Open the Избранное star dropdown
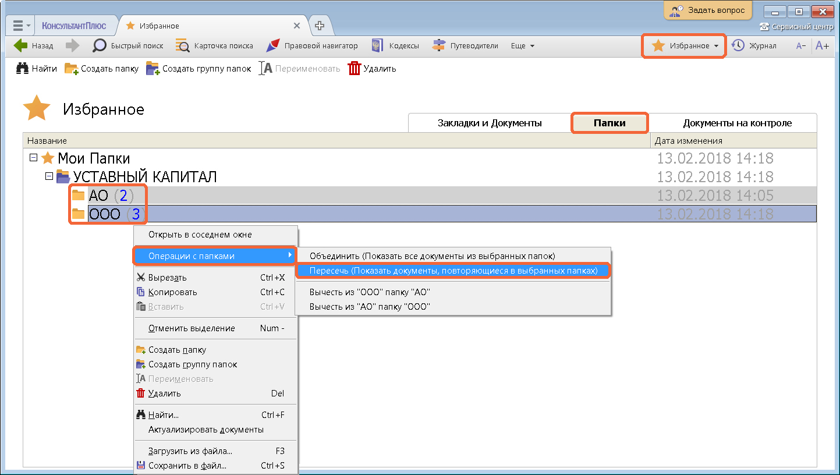840x475 pixels. coord(684,45)
